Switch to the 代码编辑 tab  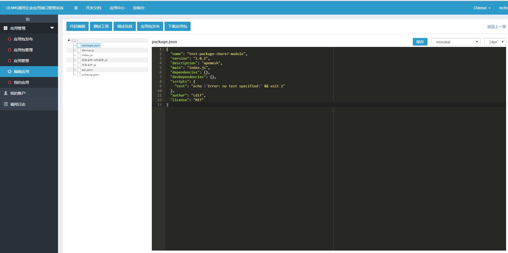pyautogui.click(x=78, y=26)
